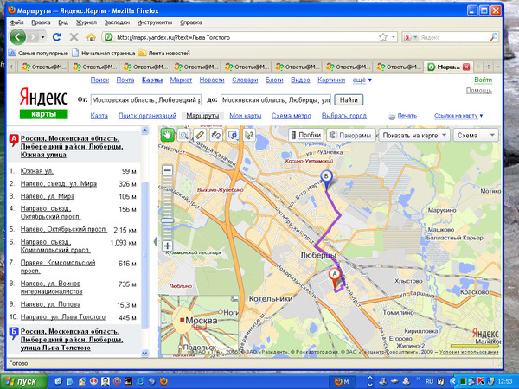
Task: Select the hand pan tool on map
Action: (x=167, y=135)
